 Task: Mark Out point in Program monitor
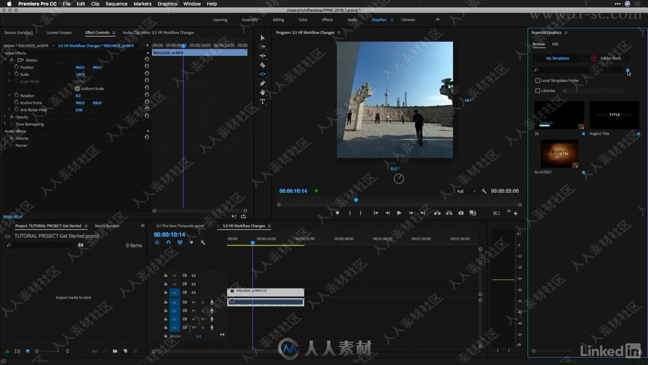[361, 213]
